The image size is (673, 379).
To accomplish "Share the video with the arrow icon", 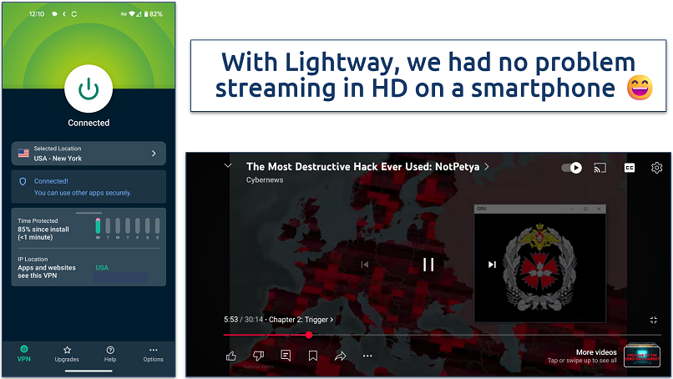I will [x=340, y=356].
